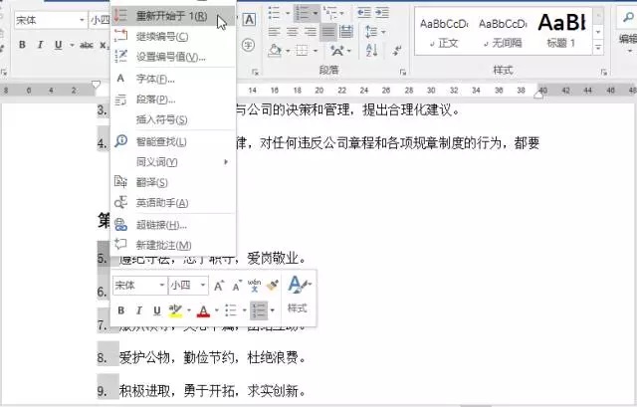This screenshot has height=407, width=637.
Task: Click the grow font icon in mini toolbar
Action: click(219, 286)
